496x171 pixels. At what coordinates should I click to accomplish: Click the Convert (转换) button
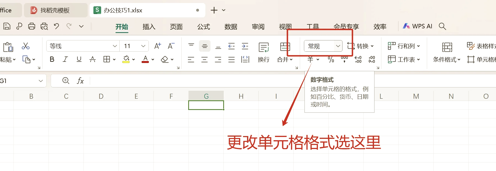tap(360, 46)
